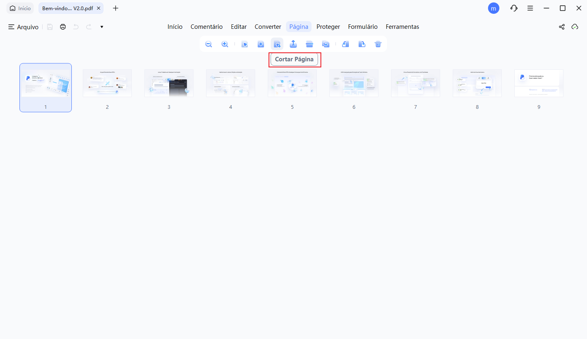
Task: Expand the quick access toolbar dropdown arrow
Action: click(x=101, y=27)
